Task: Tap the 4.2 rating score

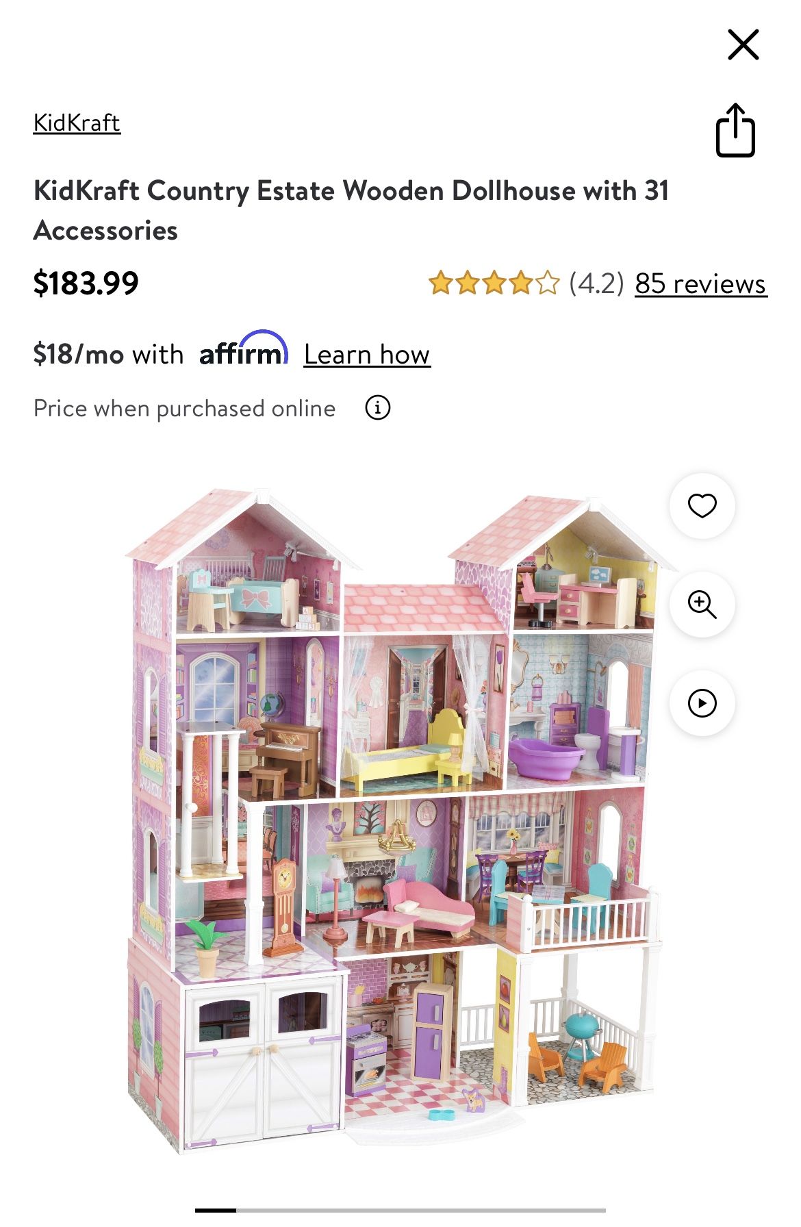Action: pyautogui.click(x=596, y=283)
